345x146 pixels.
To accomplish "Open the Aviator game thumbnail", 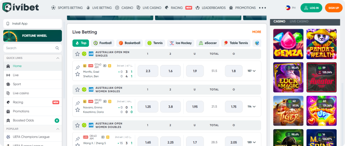I will point(322,77).
